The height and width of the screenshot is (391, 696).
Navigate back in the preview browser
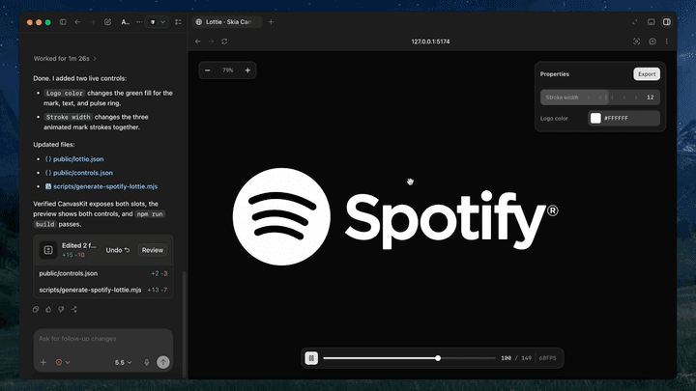198,42
